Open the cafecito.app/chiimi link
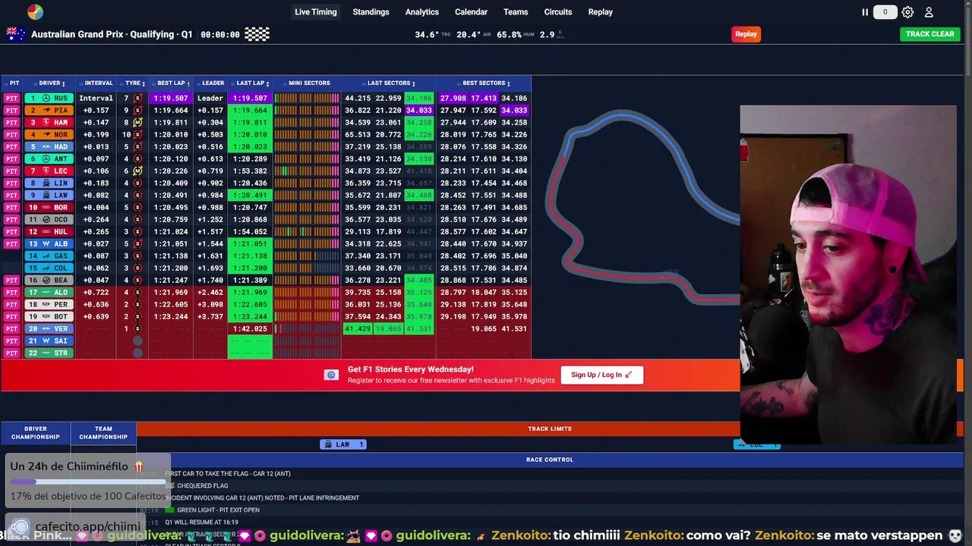 tap(87, 527)
